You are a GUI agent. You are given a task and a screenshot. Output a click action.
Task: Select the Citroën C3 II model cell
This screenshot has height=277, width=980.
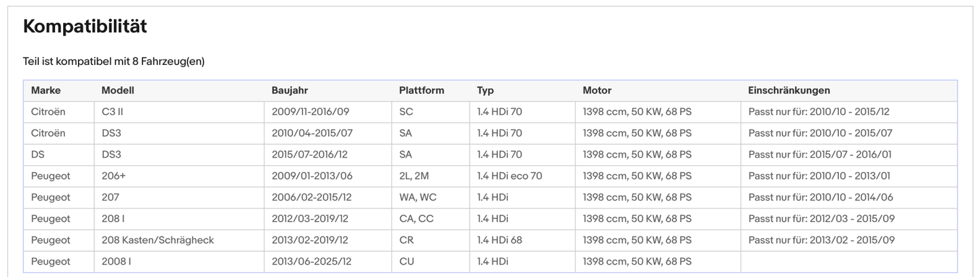[112, 112]
